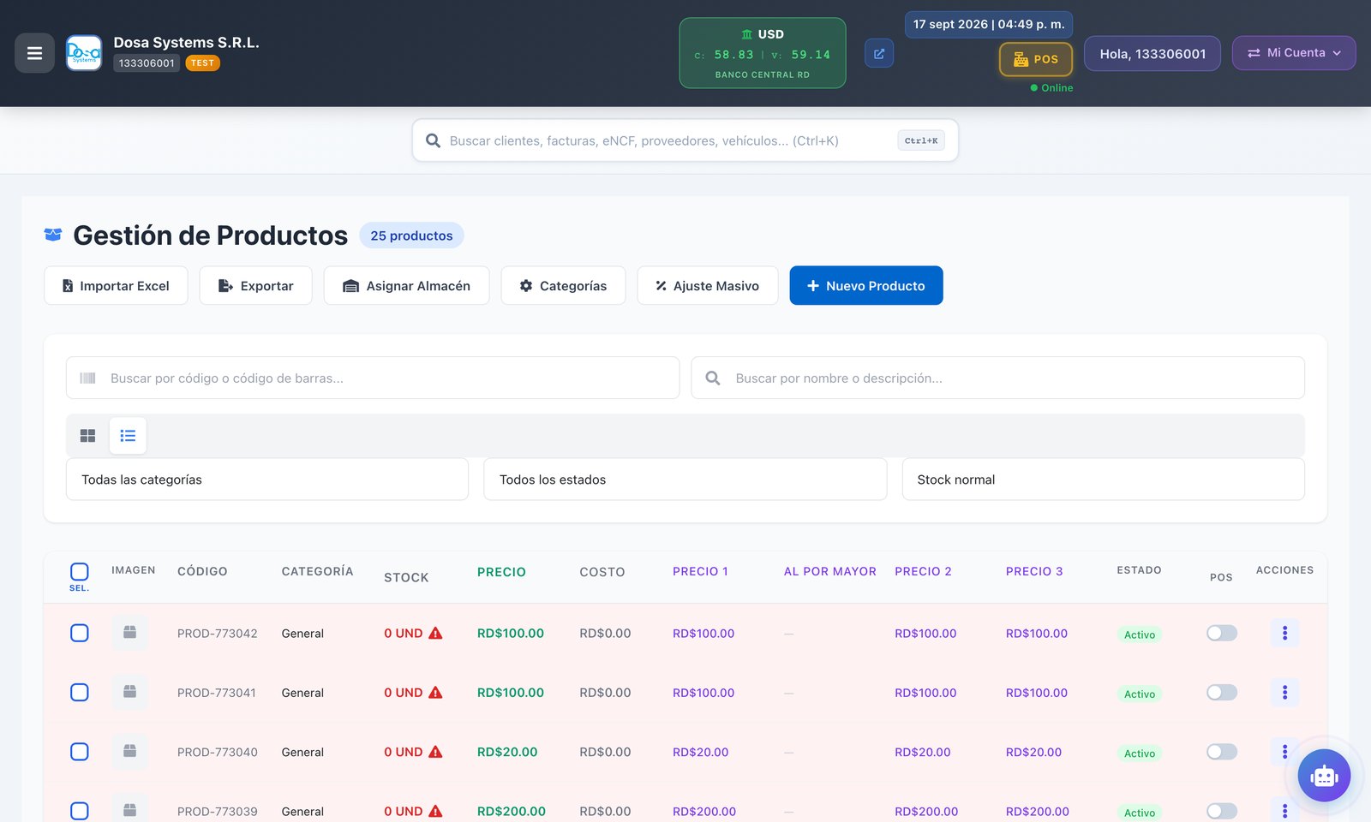Check the box for PROD-773041
Screen dimensions: 1371x822
pos(79,692)
